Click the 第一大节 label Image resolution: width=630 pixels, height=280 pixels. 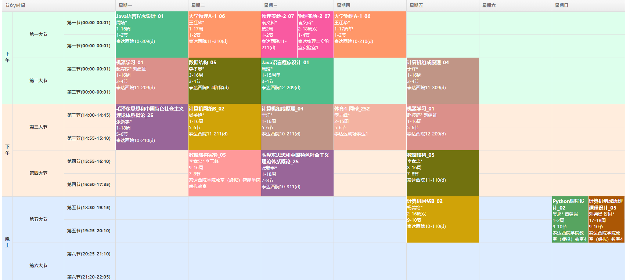point(39,34)
